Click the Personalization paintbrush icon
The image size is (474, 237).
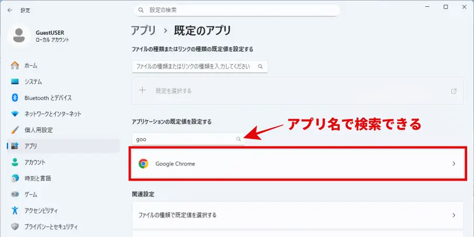[x=15, y=130]
